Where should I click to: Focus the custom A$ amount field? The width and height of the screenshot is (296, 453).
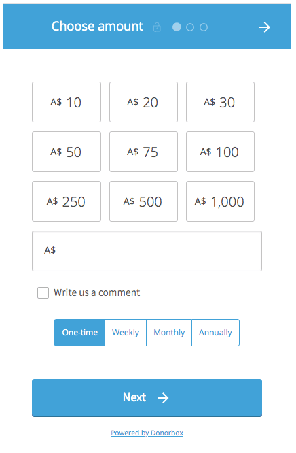pyautogui.click(x=147, y=251)
